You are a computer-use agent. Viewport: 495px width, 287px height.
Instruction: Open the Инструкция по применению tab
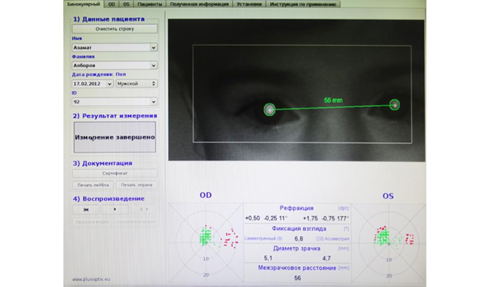(x=303, y=4)
